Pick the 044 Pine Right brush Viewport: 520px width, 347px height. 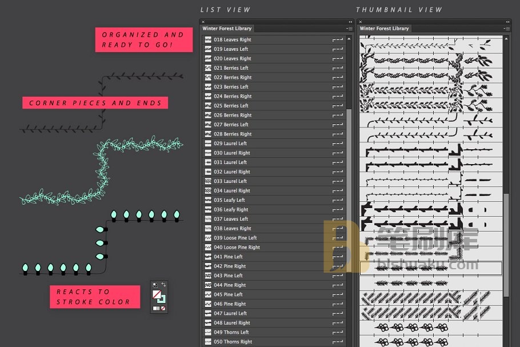click(x=274, y=285)
